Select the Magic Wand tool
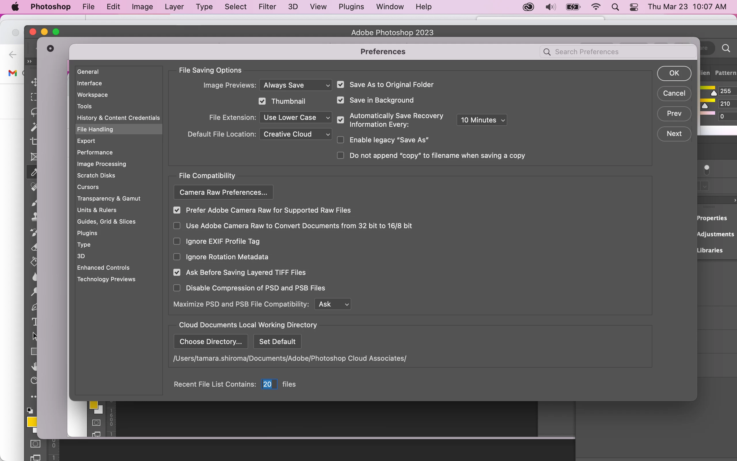737x461 pixels. 34,127
